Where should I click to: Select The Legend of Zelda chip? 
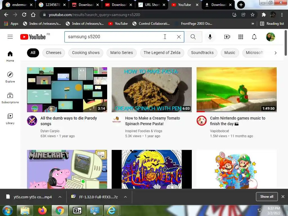(x=162, y=53)
